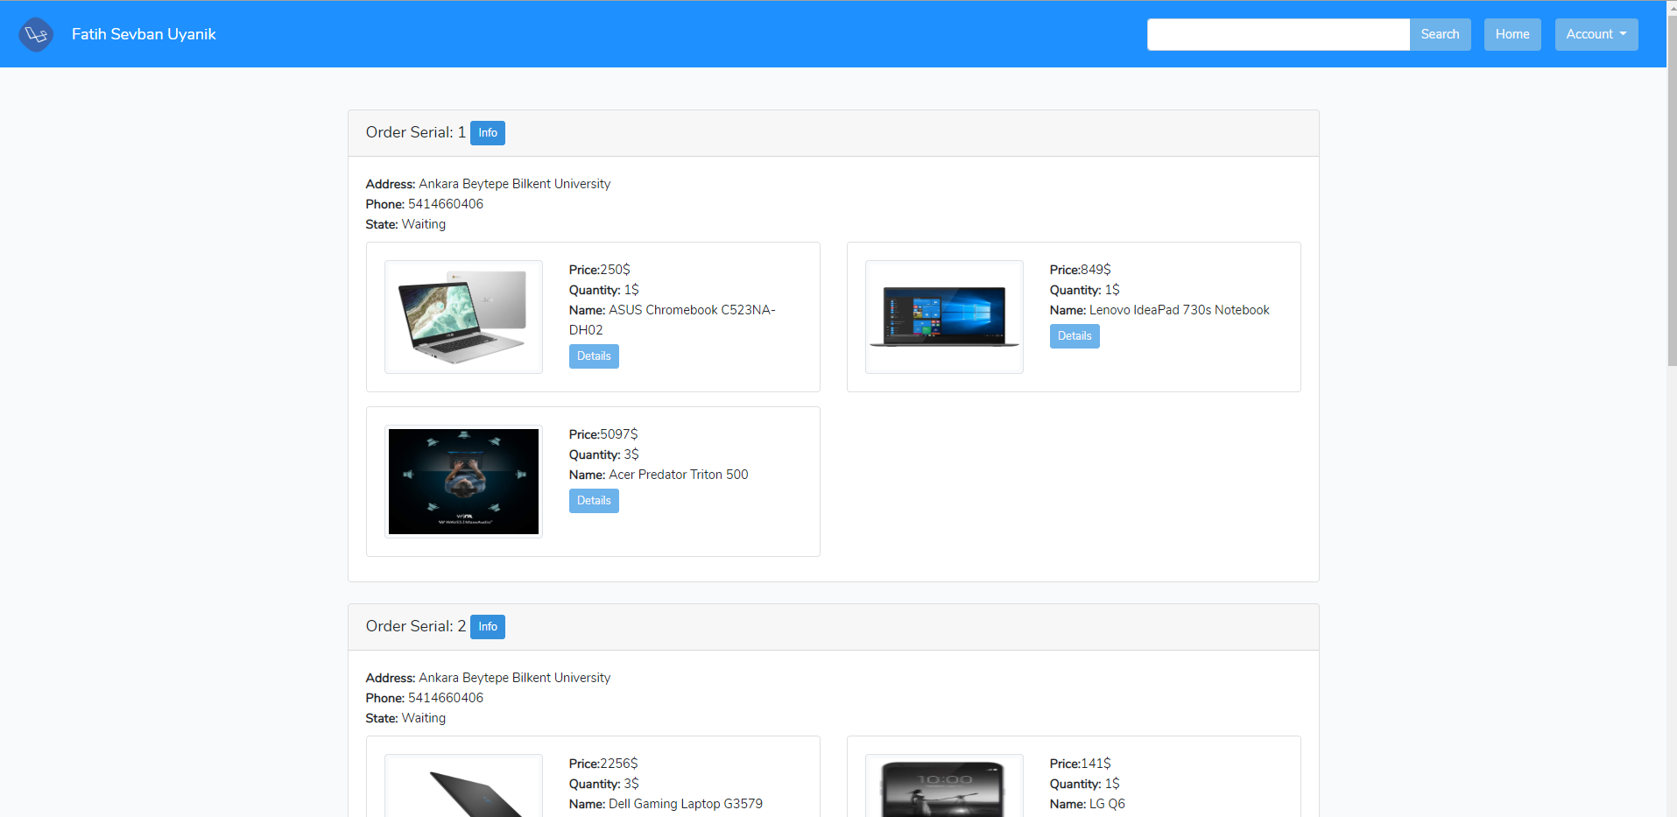Click the 'Price:849$' text
The height and width of the screenshot is (817, 1677).
1080,270
